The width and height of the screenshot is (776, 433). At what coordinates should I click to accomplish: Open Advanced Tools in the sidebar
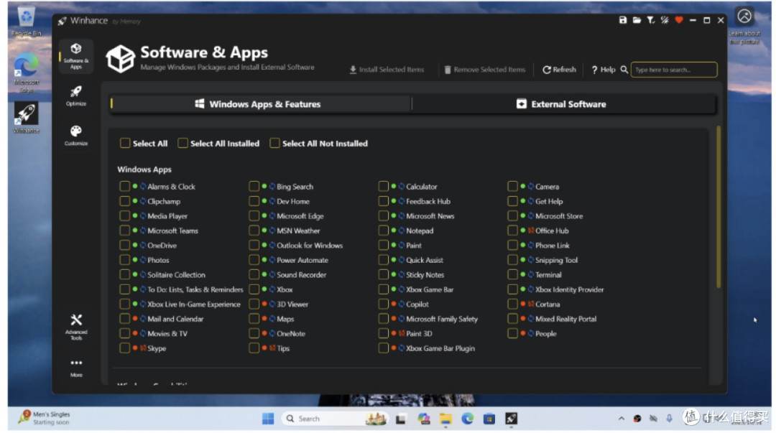[76, 325]
